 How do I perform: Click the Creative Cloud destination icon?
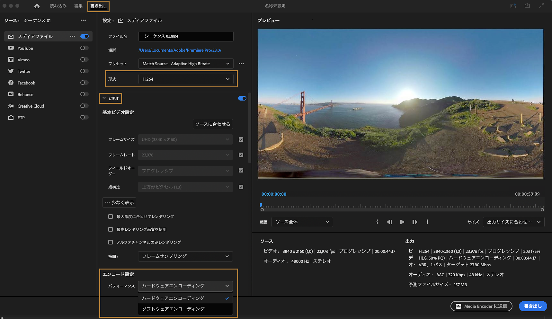(11, 106)
